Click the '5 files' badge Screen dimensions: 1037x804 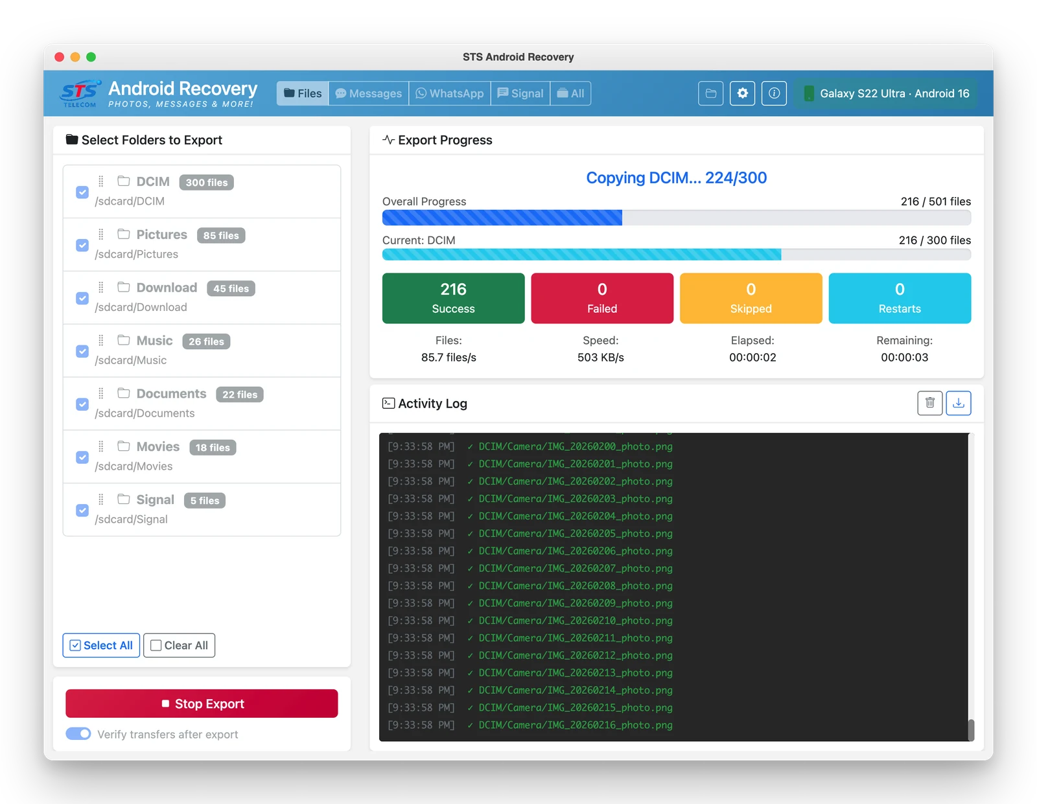(205, 501)
